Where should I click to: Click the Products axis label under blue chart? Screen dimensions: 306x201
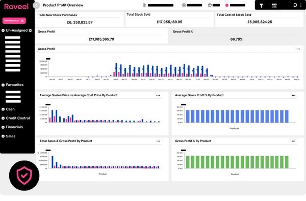235,129
